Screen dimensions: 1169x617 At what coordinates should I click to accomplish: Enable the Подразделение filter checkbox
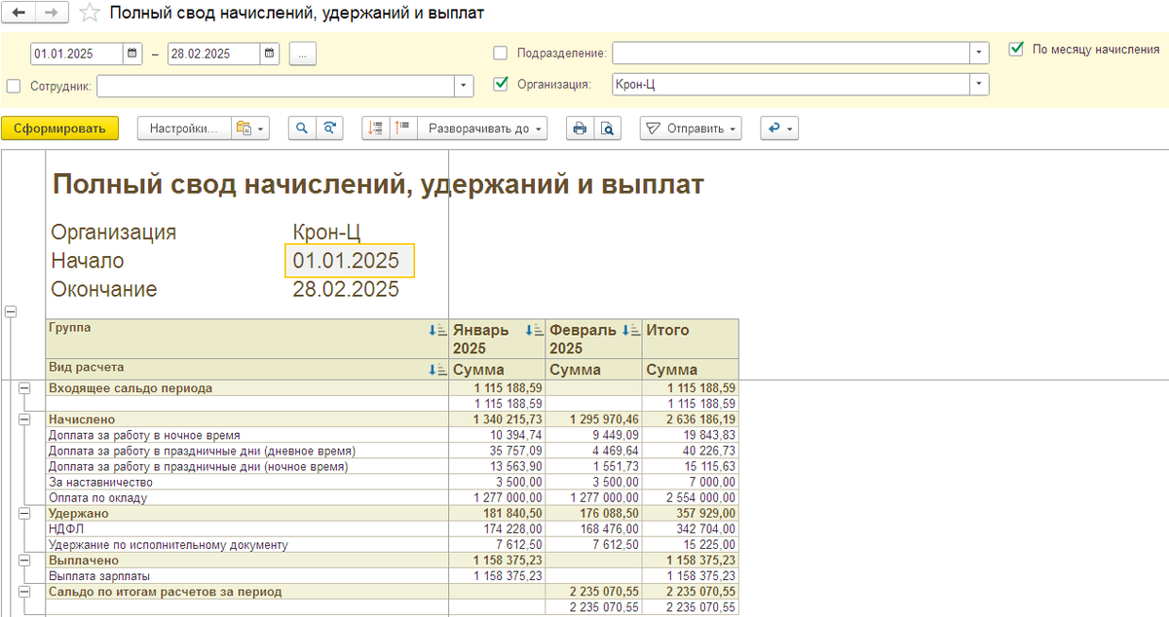(501, 53)
